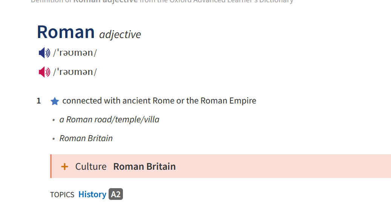Click the adjective part-of-speech label
The width and height of the screenshot is (391, 207).
(120, 35)
